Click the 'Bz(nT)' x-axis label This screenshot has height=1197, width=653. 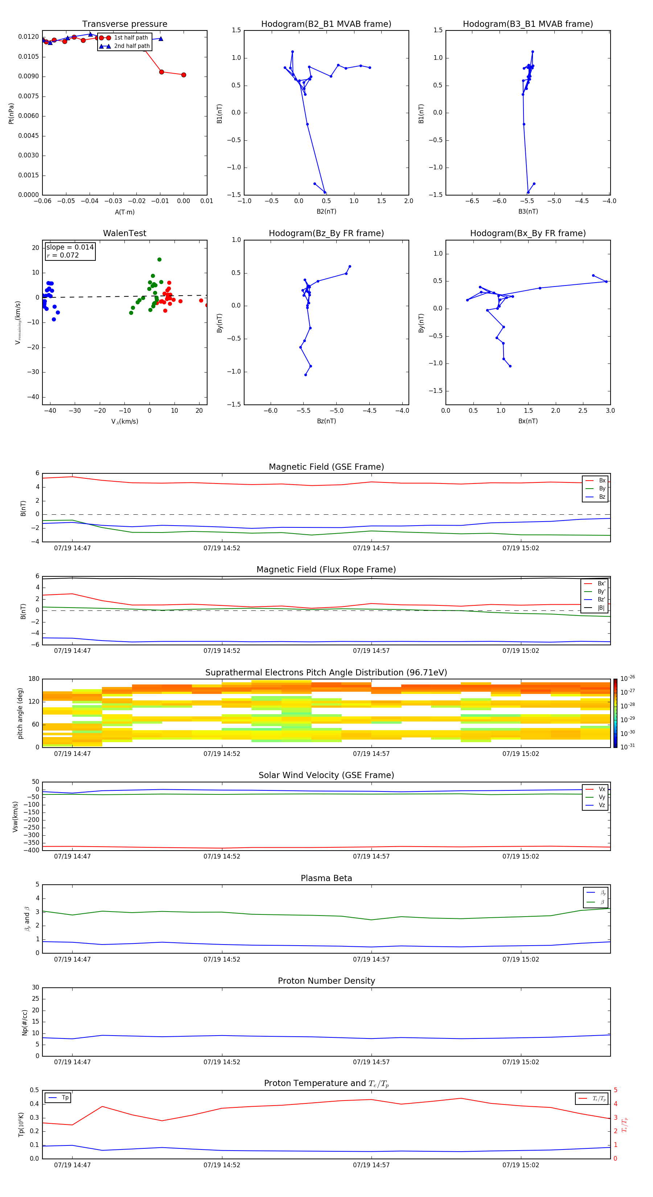(x=326, y=421)
